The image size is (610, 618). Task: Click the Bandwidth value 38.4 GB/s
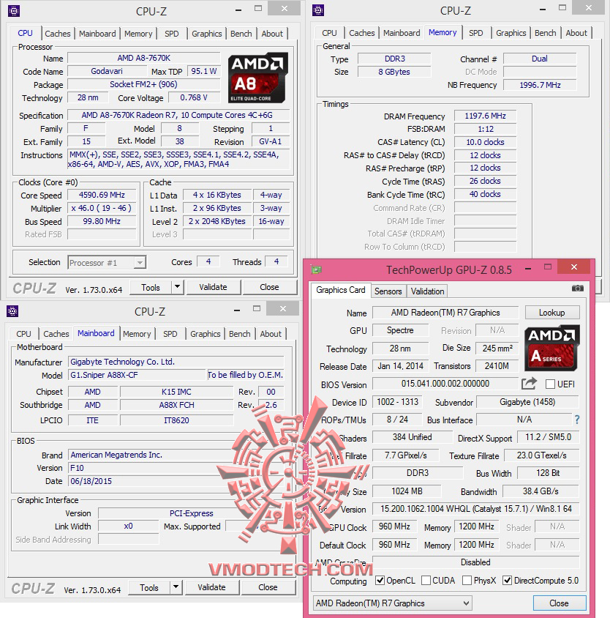[x=541, y=491]
